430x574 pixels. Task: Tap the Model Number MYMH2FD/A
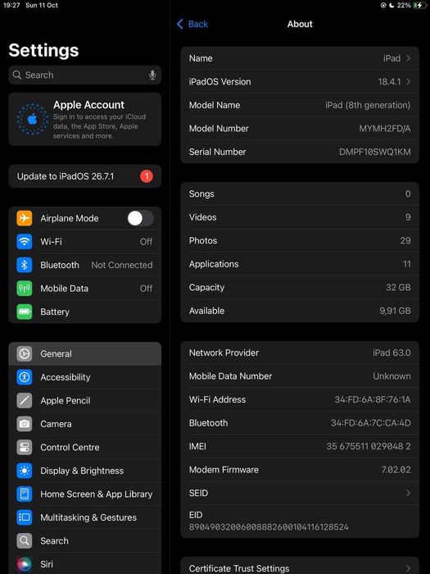coord(385,129)
